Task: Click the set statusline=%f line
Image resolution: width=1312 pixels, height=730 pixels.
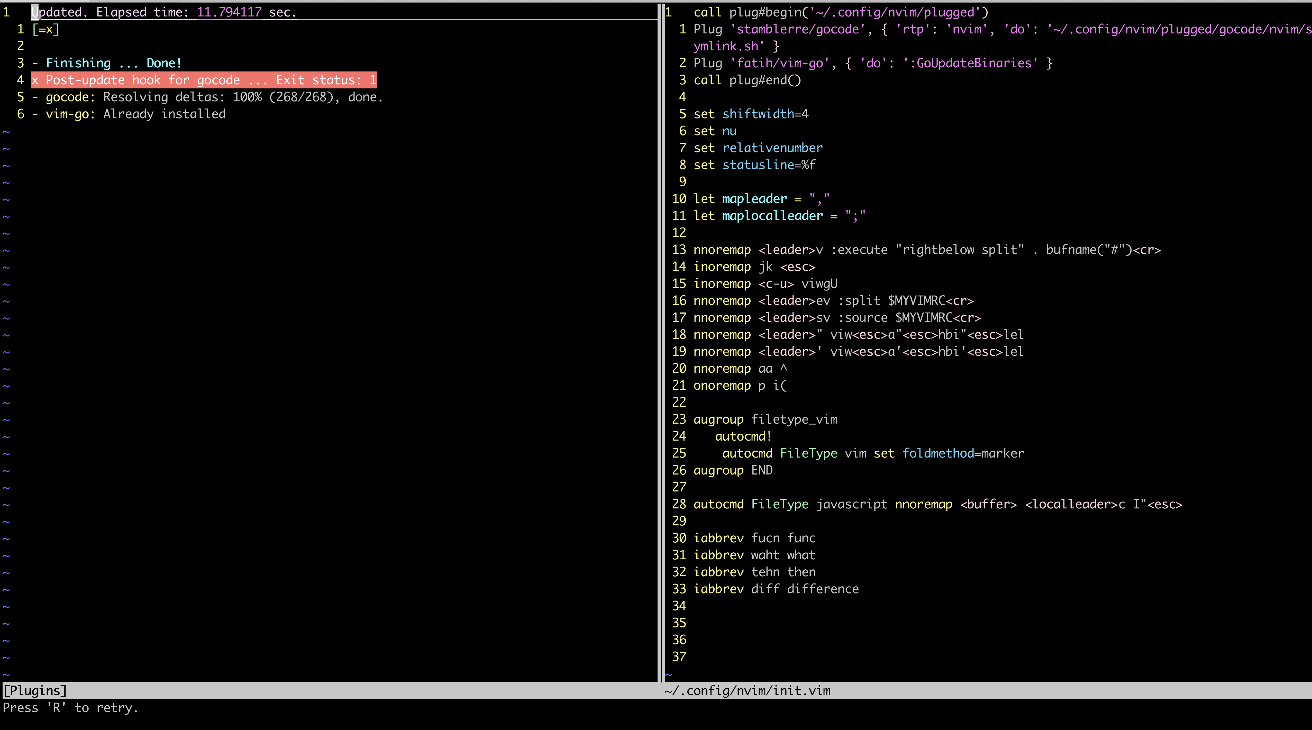Action: tap(754, 165)
